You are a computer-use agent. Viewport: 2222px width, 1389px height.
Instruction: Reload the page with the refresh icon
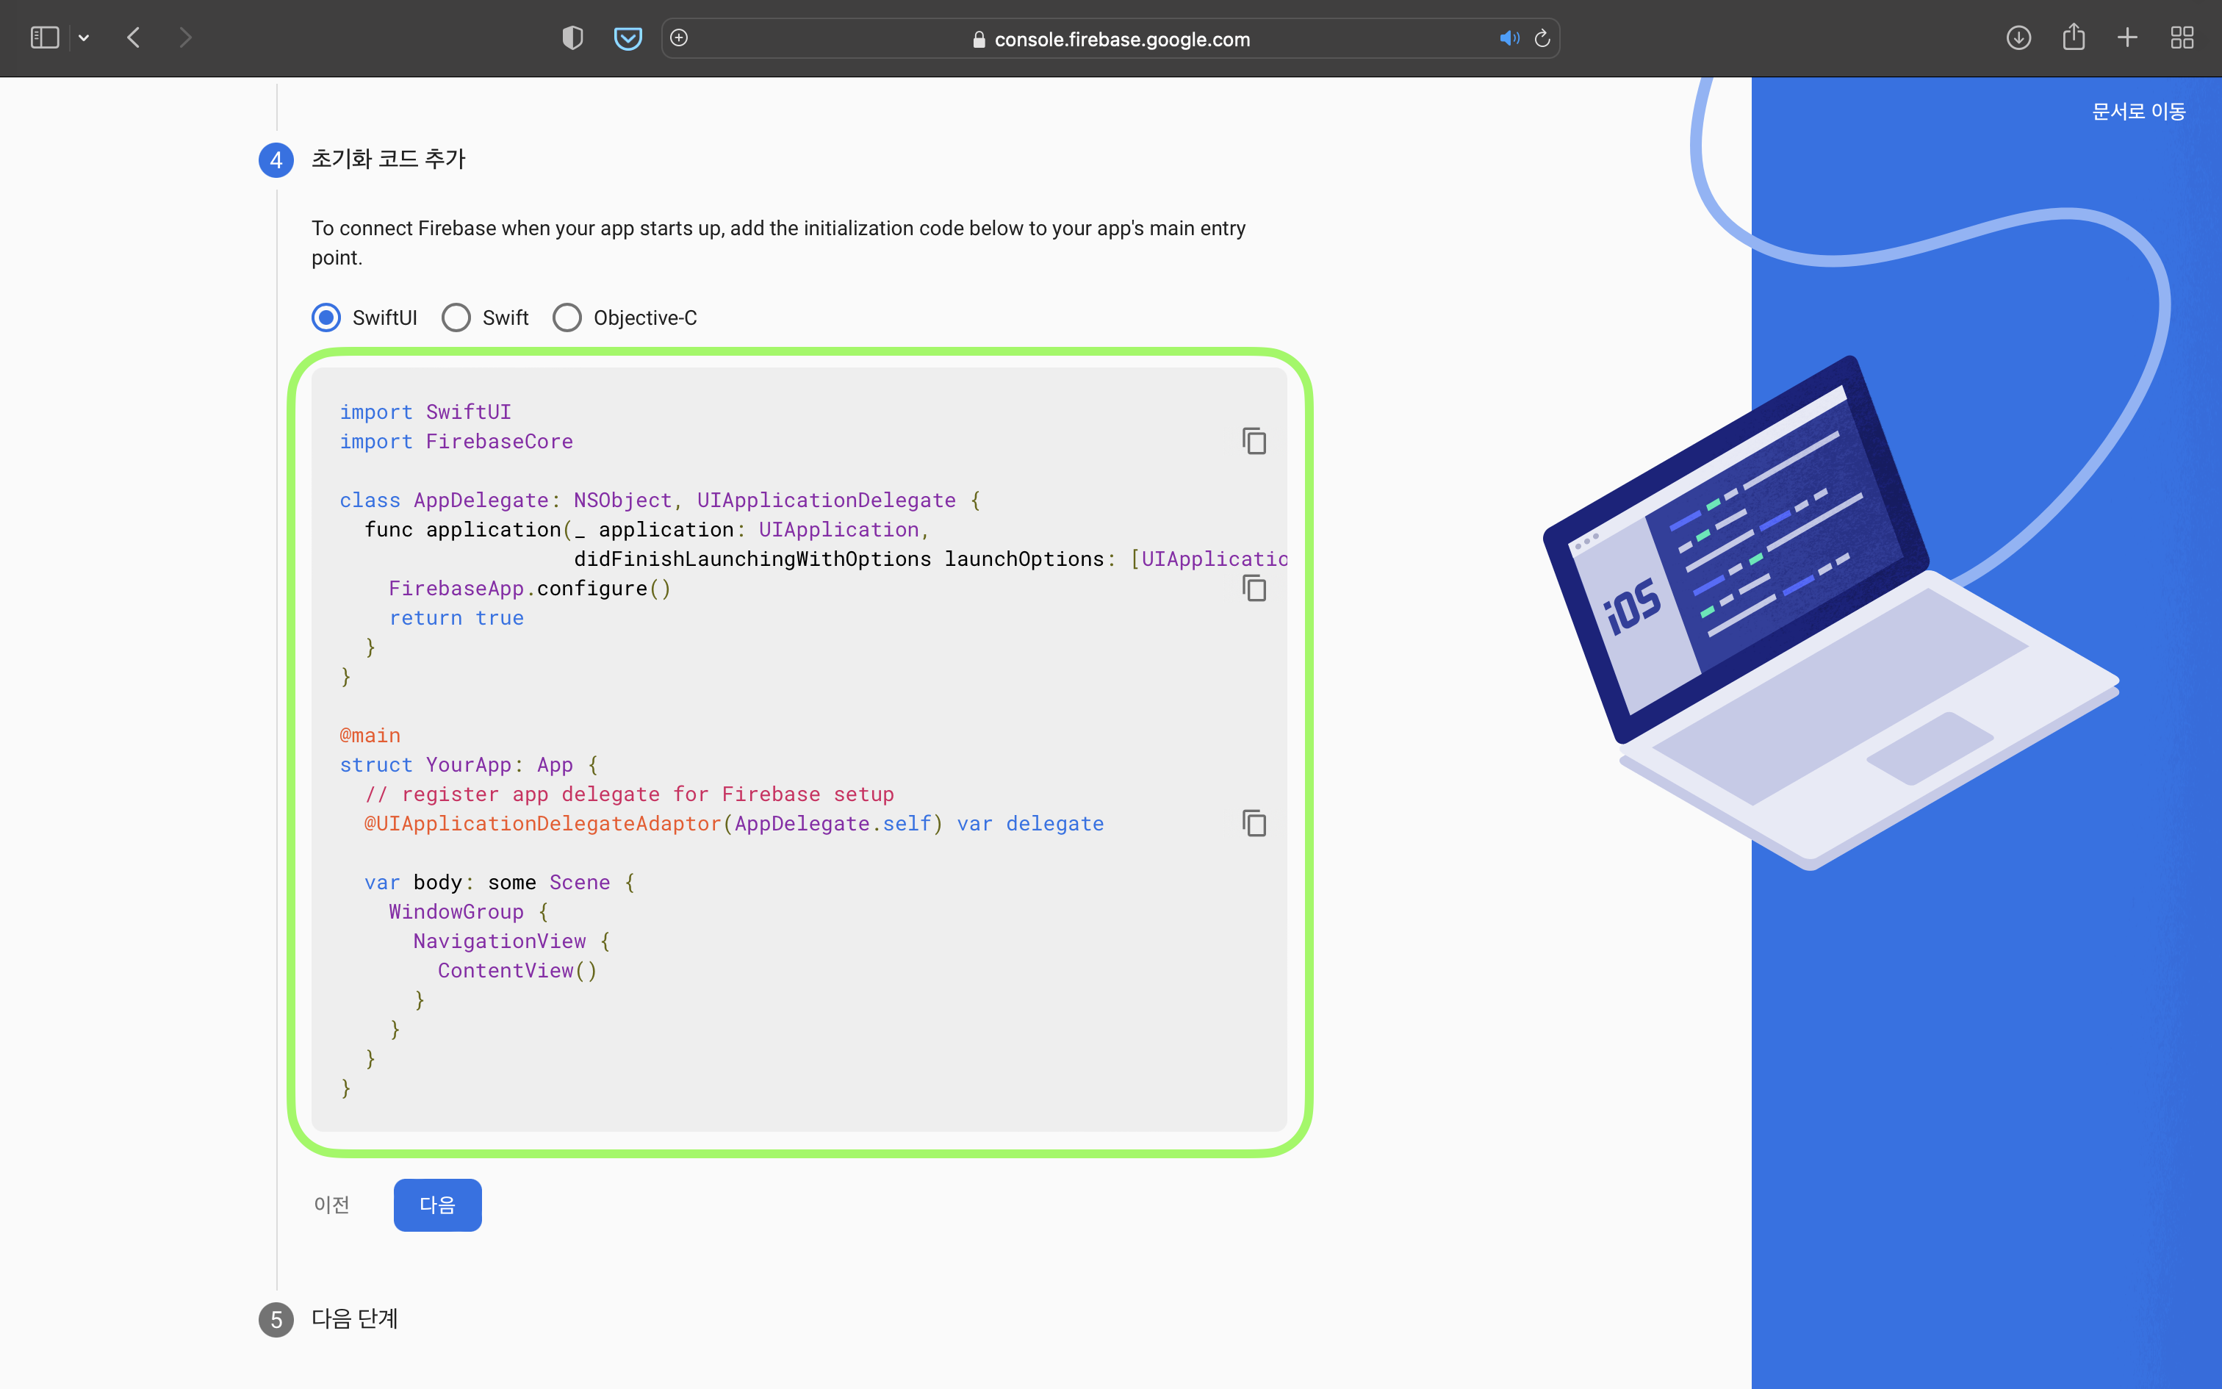tap(1542, 37)
